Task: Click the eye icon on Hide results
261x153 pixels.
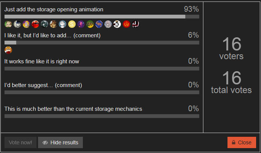Action: point(45,142)
